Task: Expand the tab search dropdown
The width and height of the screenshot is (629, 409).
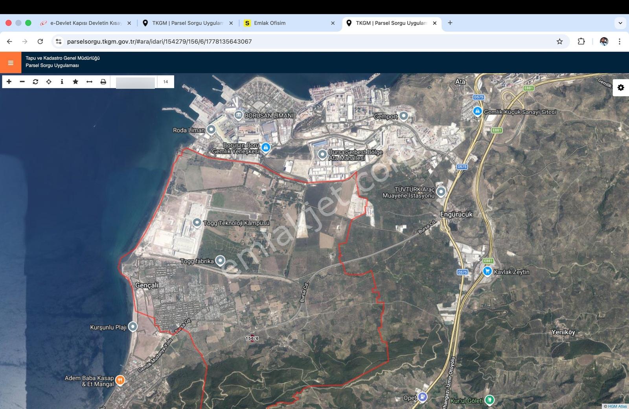Action: tap(620, 23)
